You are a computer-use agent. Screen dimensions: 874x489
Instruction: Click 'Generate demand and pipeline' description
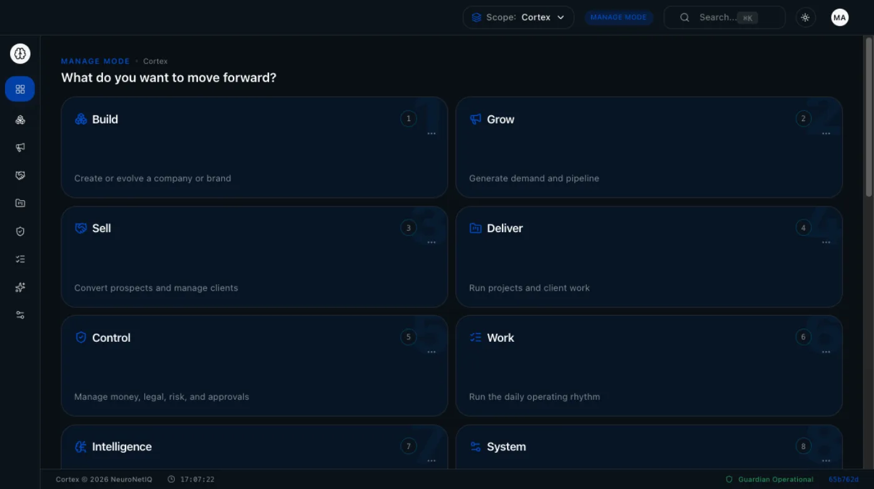534,178
